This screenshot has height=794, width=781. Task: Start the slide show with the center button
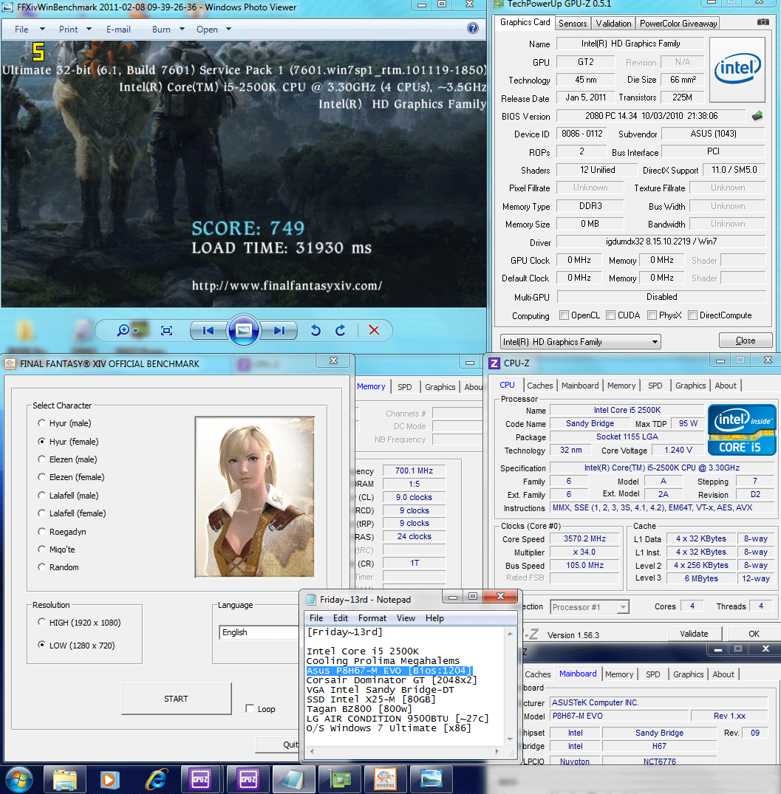click(244, 331)
